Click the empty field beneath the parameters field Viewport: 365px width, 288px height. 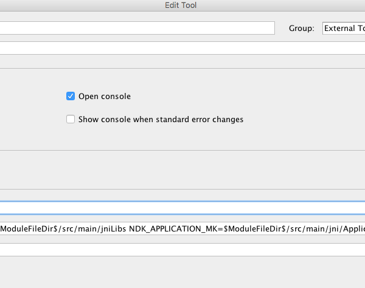[x=182, y=250]
